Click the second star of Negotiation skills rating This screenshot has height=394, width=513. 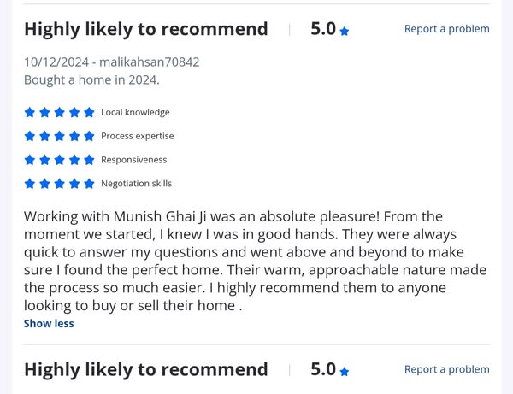(44, 184)
